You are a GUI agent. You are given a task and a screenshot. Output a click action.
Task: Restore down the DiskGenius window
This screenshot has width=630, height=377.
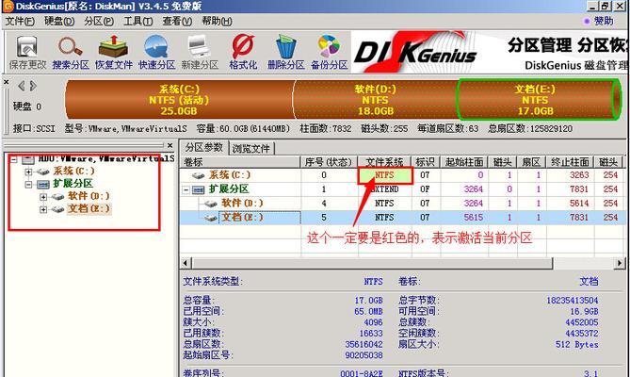[x=605, y=7]
